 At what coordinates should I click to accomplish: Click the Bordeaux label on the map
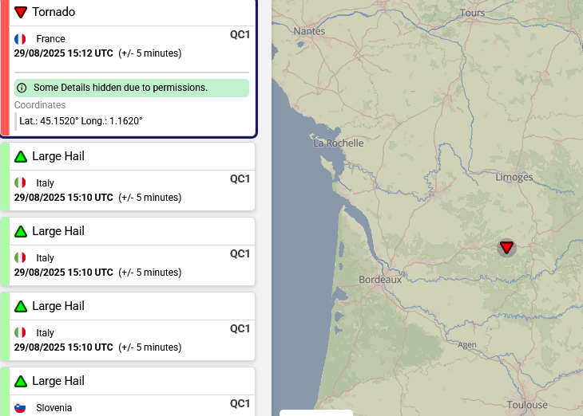(x=380, y=280)
